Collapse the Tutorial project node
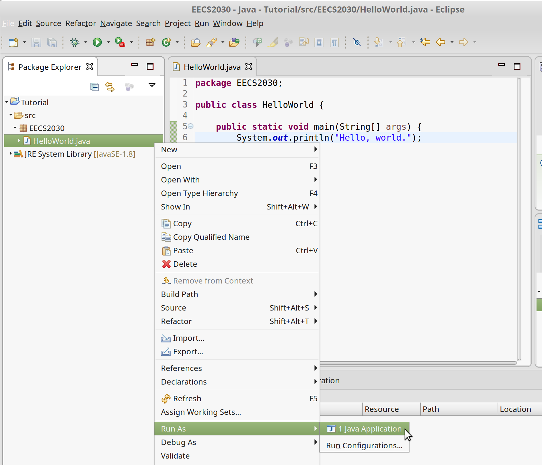The height and width of the screenshot is (465, 542). pos(7,102)
